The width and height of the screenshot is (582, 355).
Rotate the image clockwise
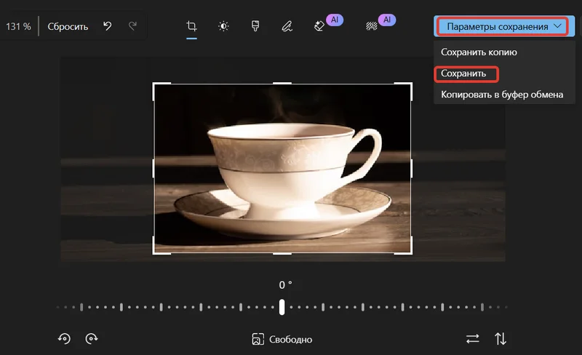(x=92, y=338)
